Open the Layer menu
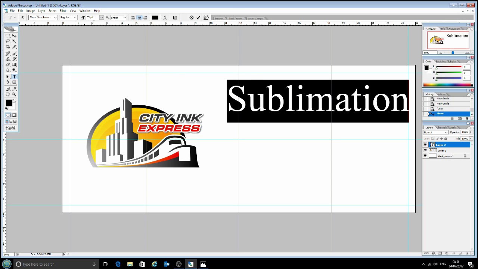 41,11
